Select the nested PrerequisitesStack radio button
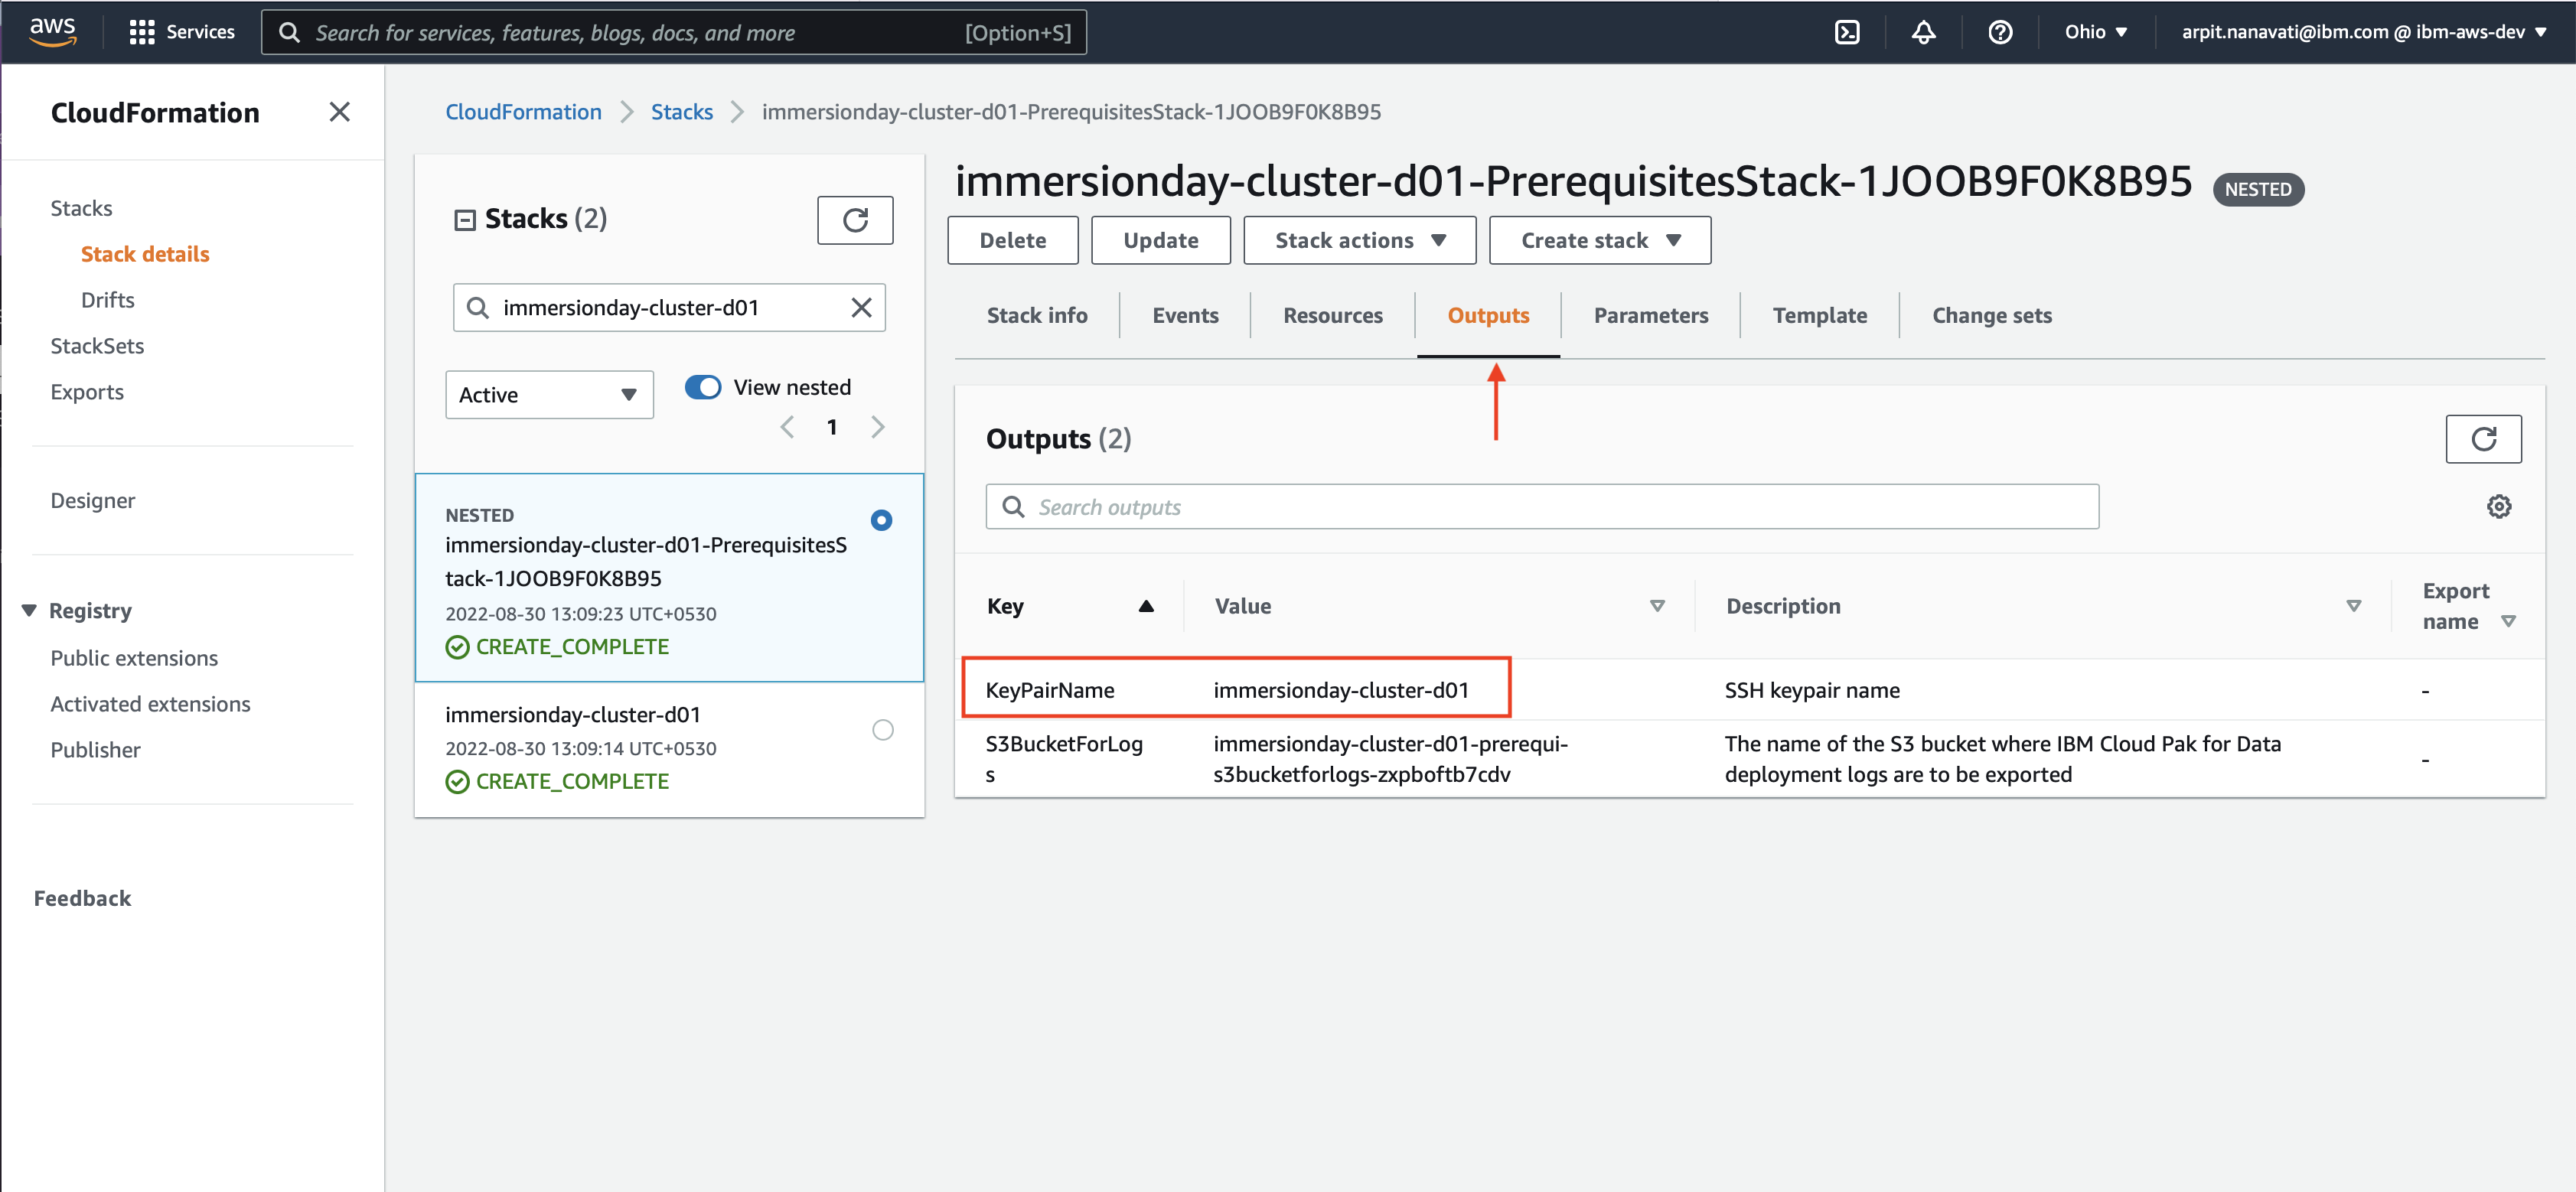 tap(881, 520)
